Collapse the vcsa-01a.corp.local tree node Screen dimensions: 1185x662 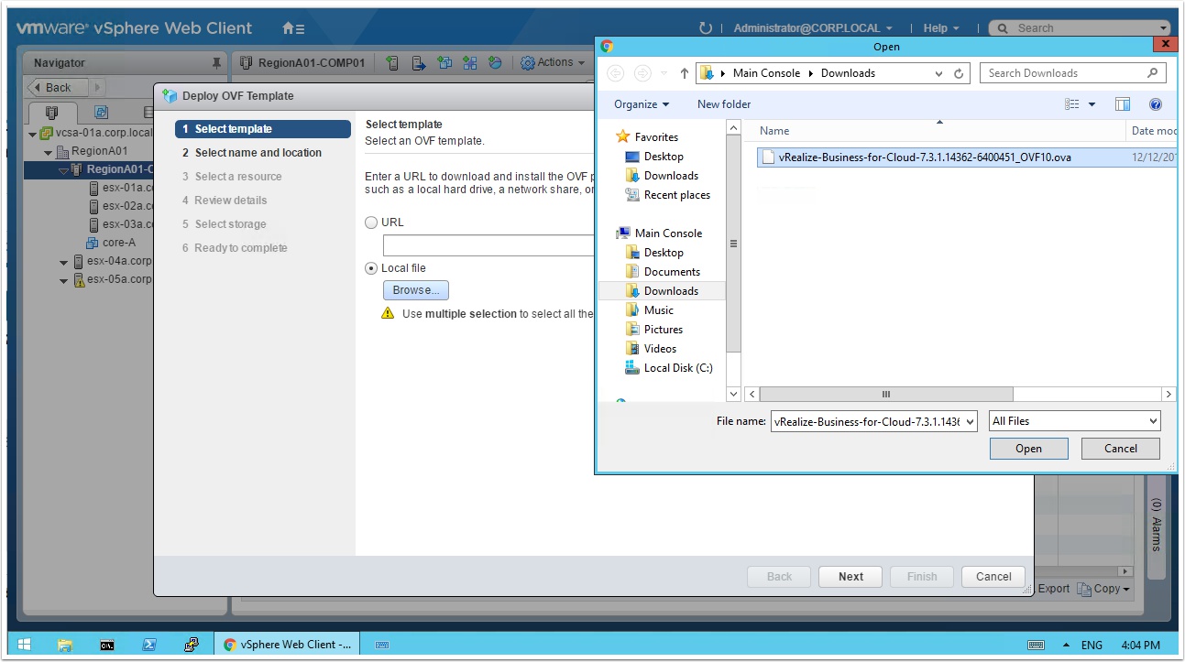(34, 133)
